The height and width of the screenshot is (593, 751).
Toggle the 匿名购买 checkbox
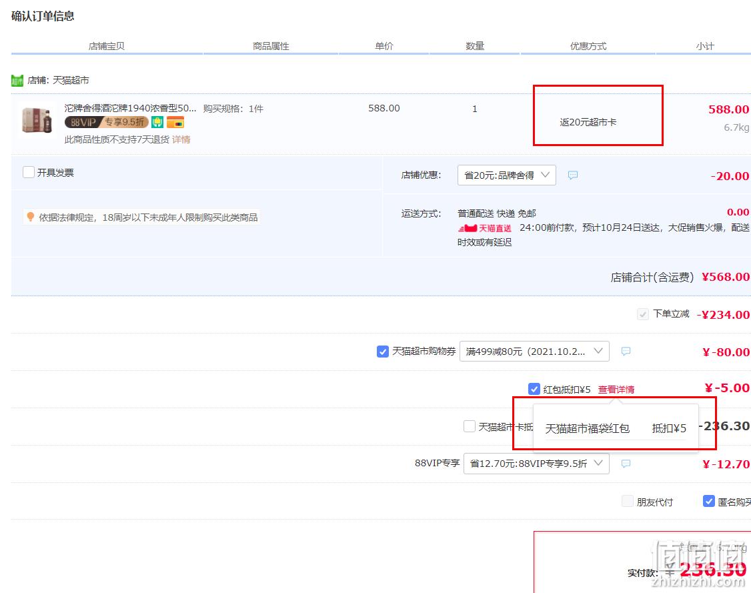(x=709, y=501)
